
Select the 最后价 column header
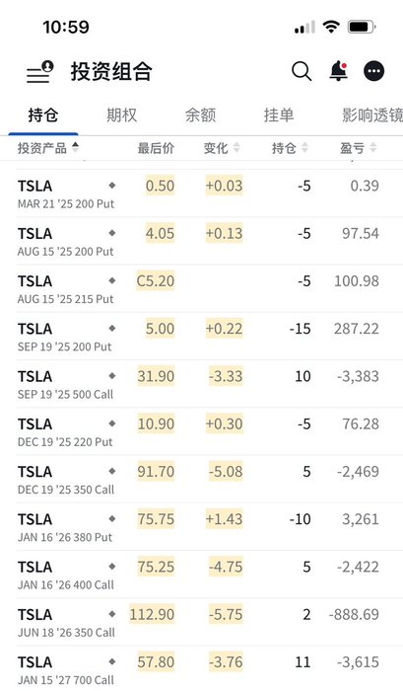pyautogui.click(x=156, y=148)
